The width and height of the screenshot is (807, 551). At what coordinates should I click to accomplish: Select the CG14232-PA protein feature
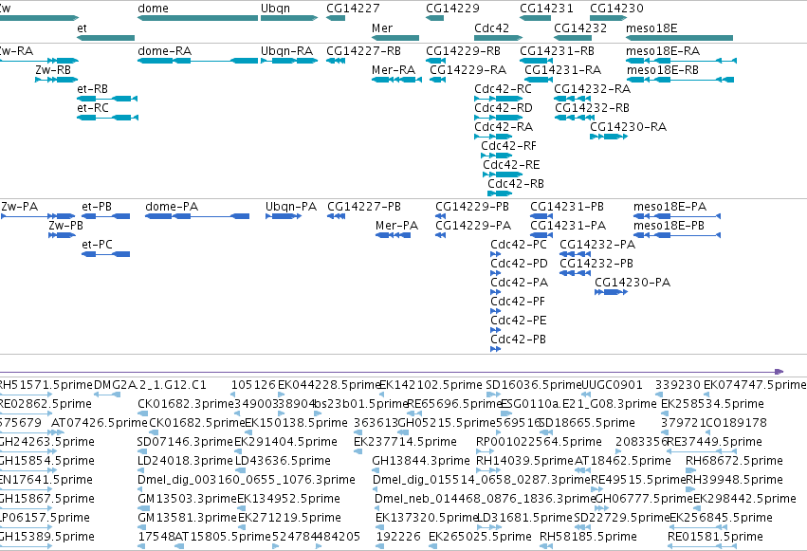click(575, 255)
